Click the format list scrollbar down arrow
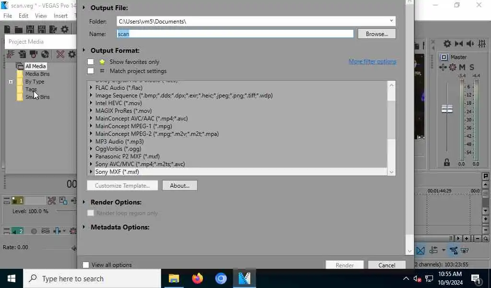 click(391, 172)
